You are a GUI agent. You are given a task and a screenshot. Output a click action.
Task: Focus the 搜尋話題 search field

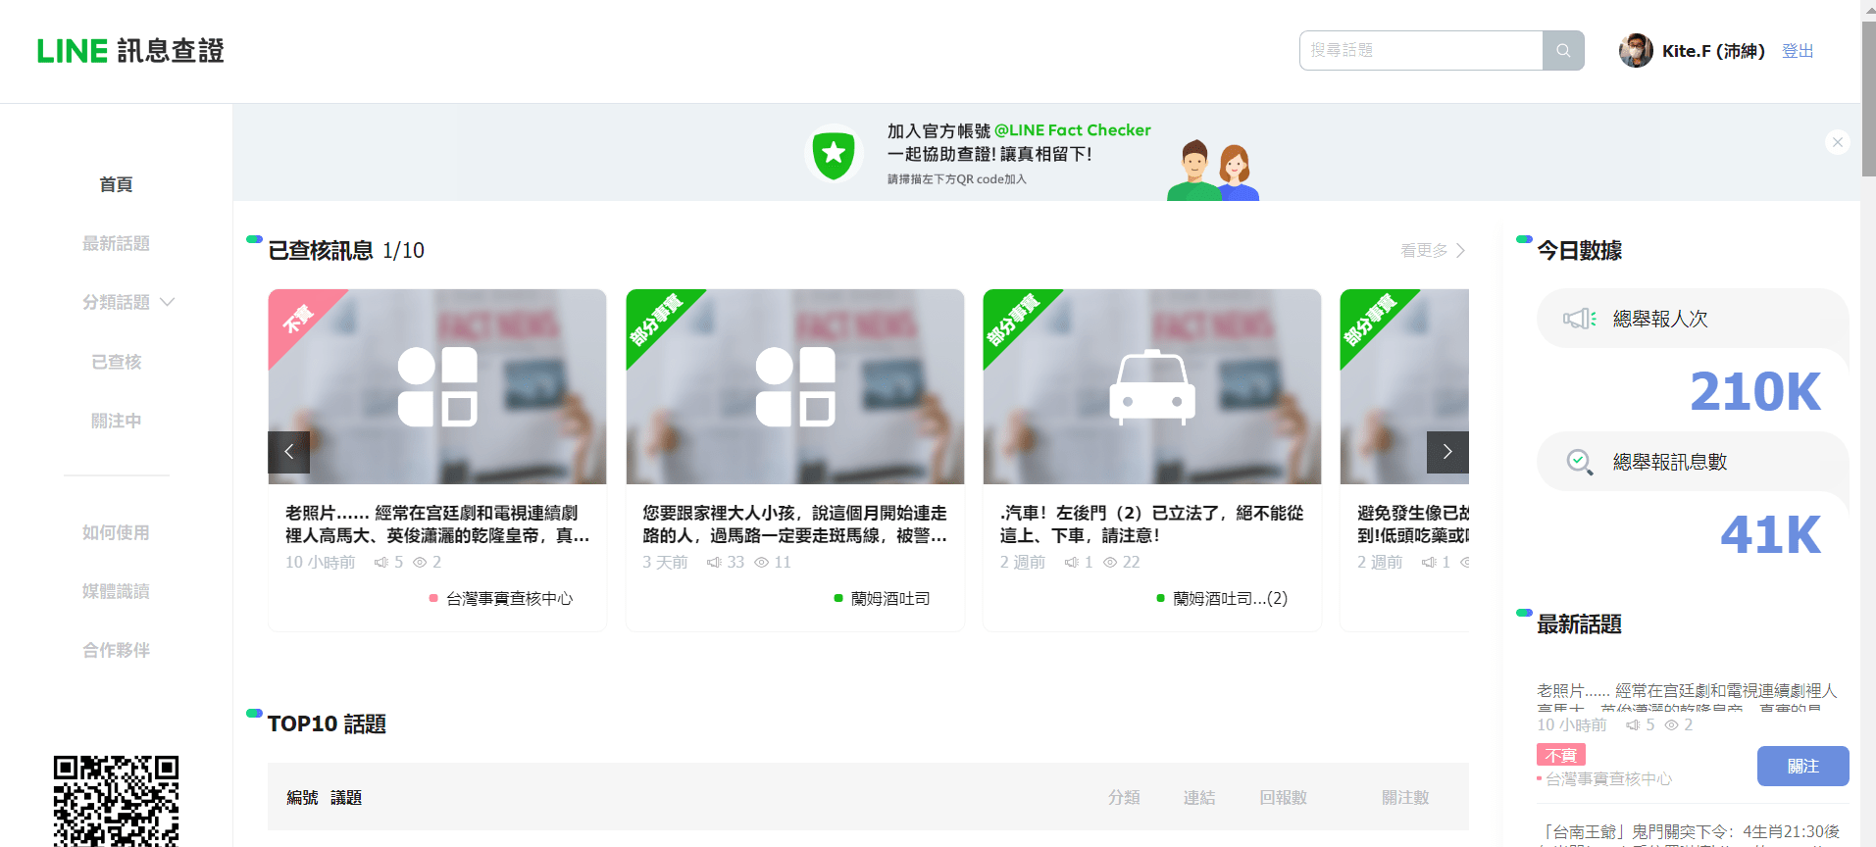click(x=1420, y=50)
